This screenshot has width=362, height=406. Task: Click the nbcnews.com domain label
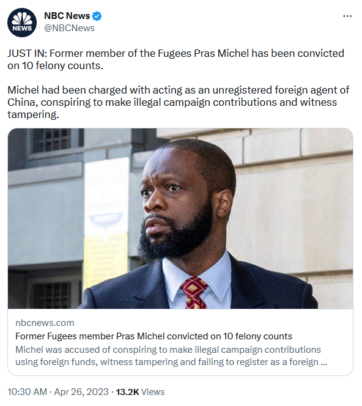coord(45,323)
